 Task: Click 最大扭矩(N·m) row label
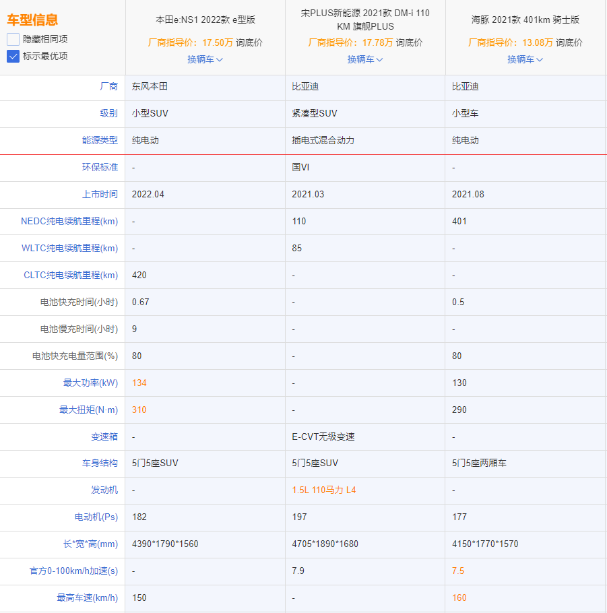pos(88,410)
